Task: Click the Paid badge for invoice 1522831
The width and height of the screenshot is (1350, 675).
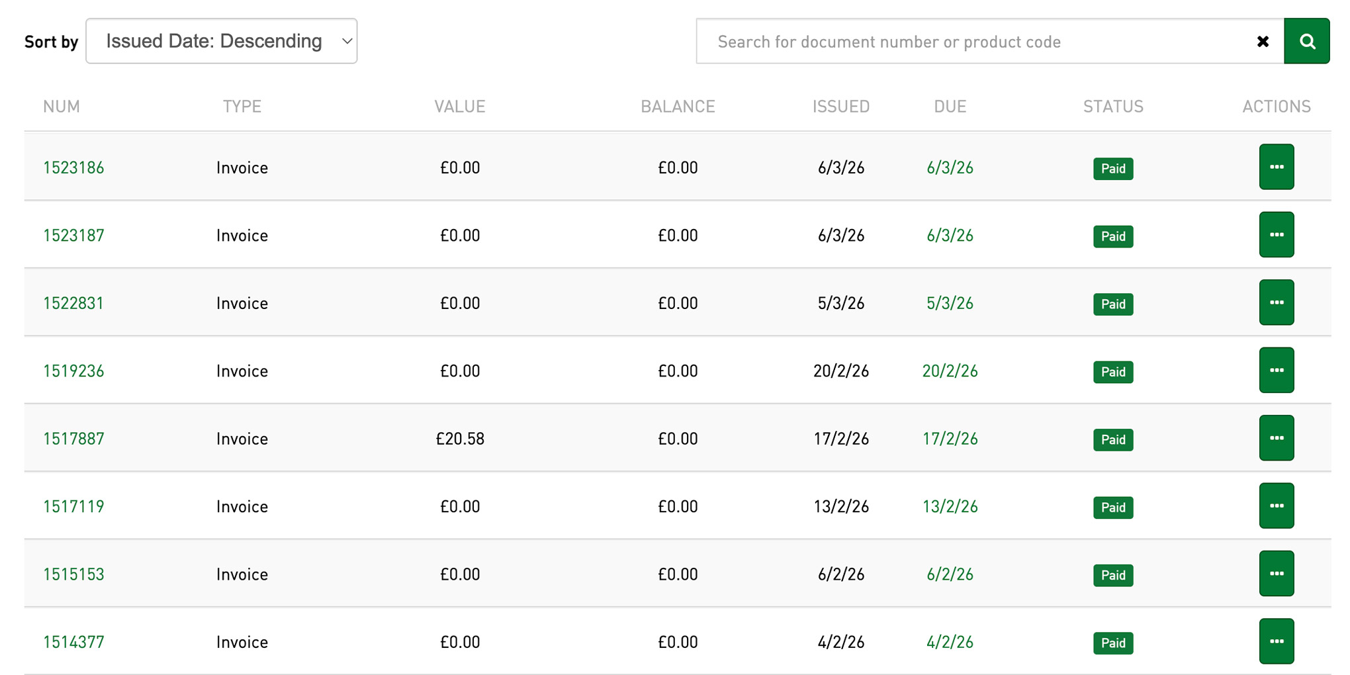Action: click(x=1112, y=304)
